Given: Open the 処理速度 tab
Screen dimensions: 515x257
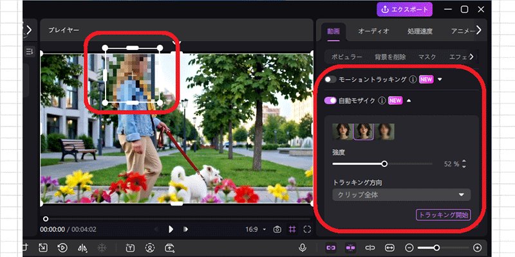Looking at the screenshot, I should [420, 31].
